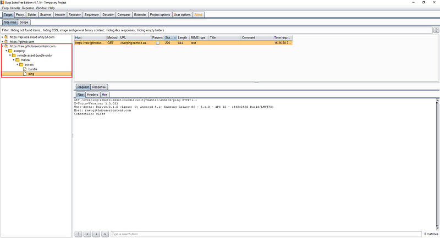Collapse the assets folder
The height and width of the screenshot is (238, 440).
click(x=18, y=64)
